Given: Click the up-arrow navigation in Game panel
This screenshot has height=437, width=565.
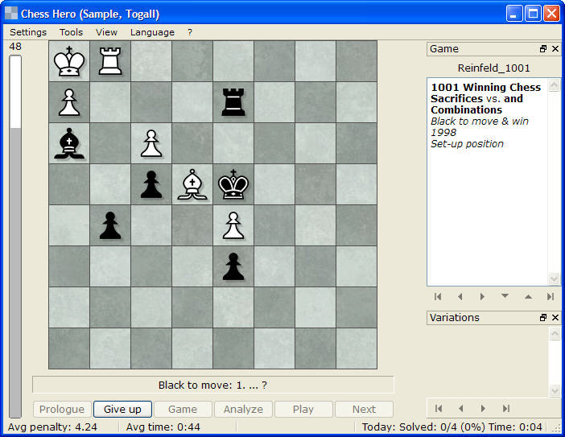Looking at the screenshot, I should (x=528, y=296).
